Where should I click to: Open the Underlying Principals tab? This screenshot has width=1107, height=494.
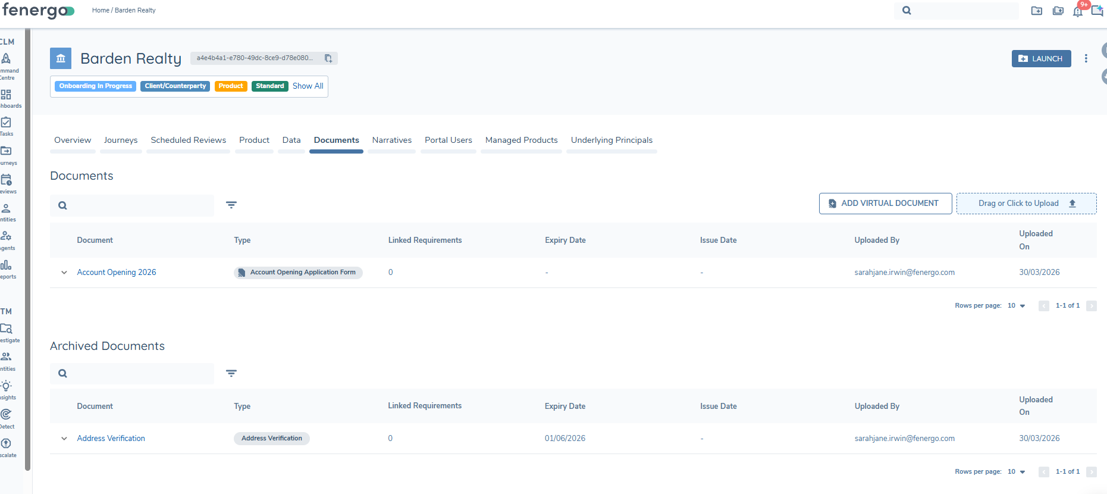click(611, 140)
